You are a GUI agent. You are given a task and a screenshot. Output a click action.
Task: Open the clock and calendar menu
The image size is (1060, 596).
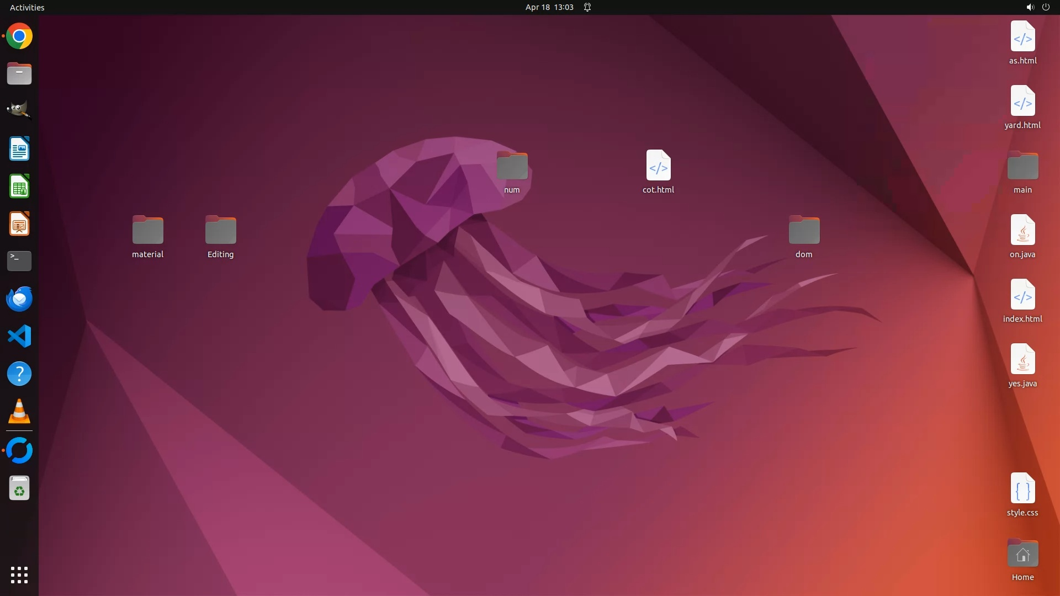549,7
